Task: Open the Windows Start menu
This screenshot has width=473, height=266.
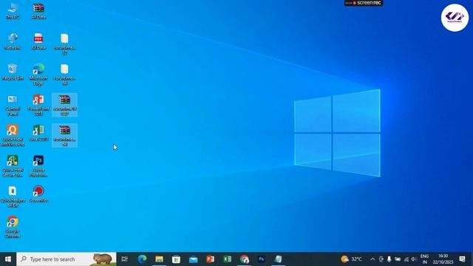Action: tap(8, 259)
